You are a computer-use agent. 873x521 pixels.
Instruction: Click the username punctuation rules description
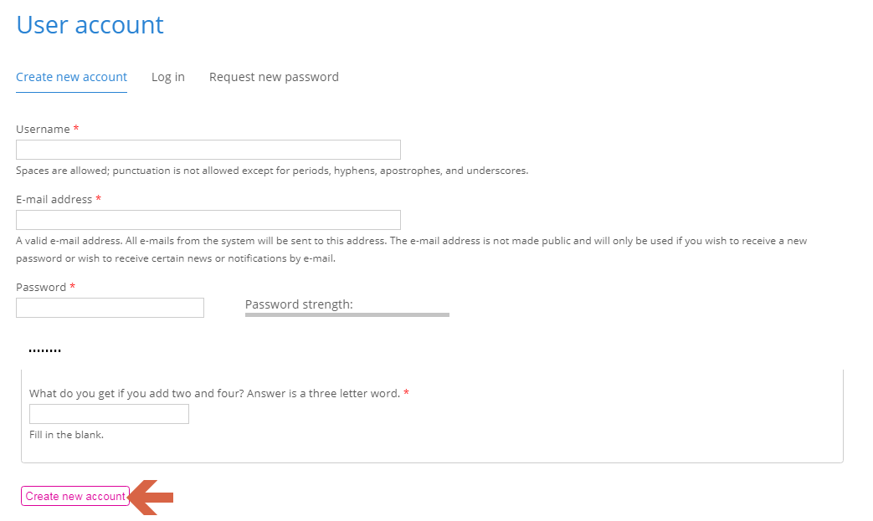coord(272,171)
